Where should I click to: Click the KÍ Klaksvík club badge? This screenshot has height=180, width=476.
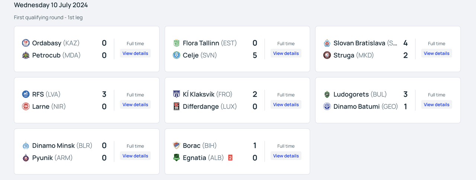point(176,94)
